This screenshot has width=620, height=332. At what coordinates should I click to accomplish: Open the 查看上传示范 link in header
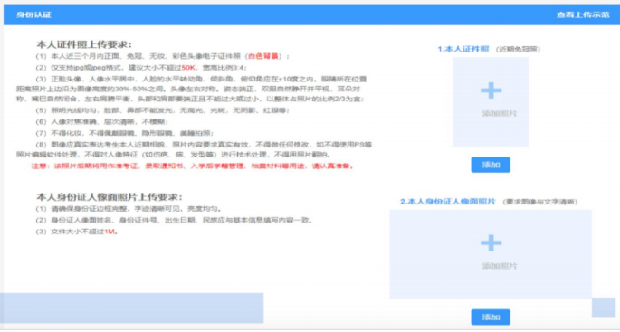(x=583, y=14)
